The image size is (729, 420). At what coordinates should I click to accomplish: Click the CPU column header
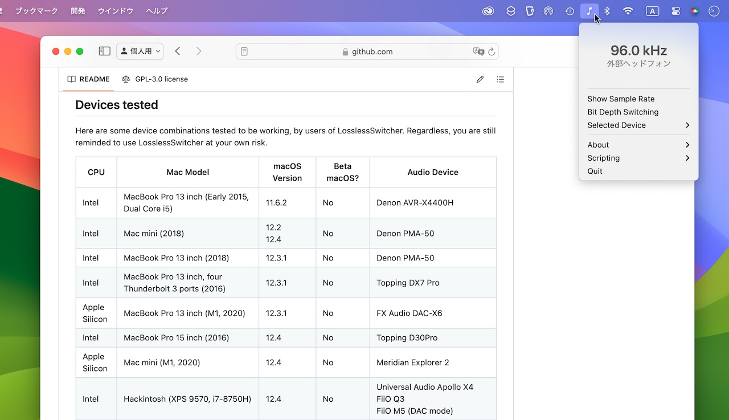(x=96, y=172)
